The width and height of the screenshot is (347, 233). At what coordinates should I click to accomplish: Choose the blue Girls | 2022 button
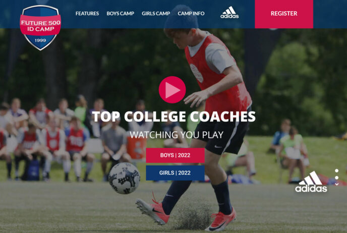(x=176, y=173)
